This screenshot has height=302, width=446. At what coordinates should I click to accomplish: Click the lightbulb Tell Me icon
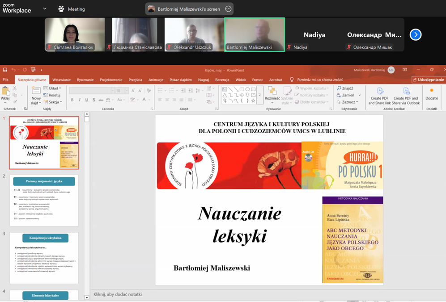tap(292, 80)
